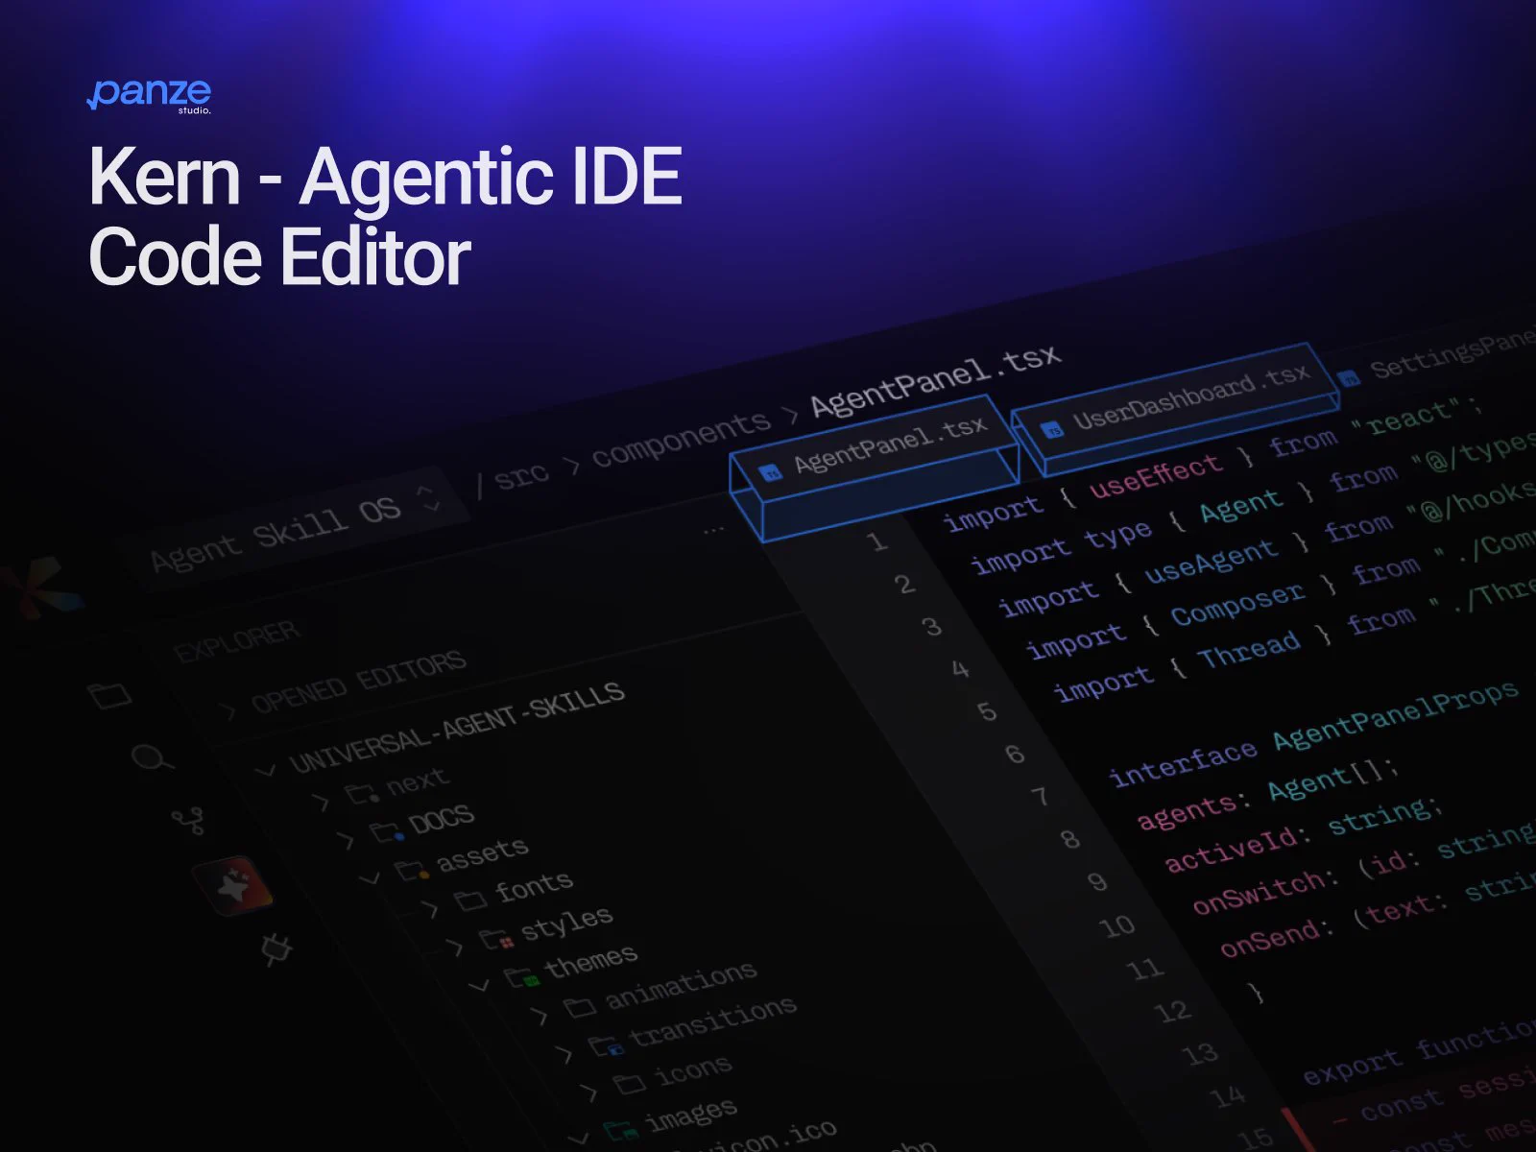Image resolution: width=1536 pixels, height=1152 pixels.
Task: Expand the styles folder chevron
Action: (455, 948)
